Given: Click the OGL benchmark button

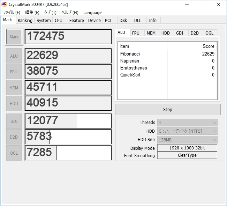Looking at the screenshot, I should 14,153.
